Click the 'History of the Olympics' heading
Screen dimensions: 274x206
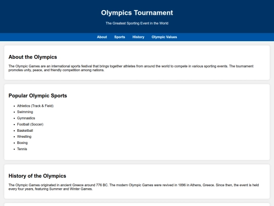coord(37,175)
